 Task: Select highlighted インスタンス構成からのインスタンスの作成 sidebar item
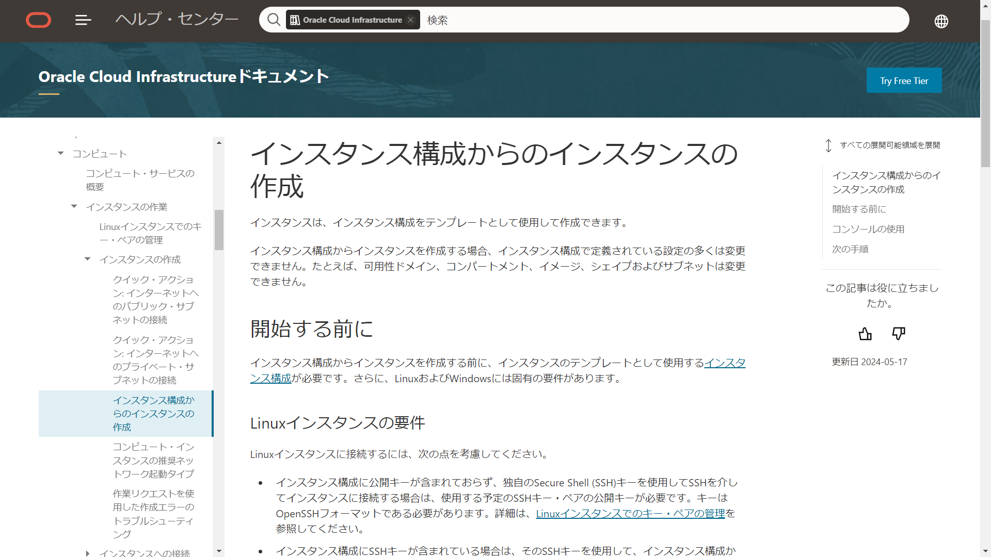[x=125, y=414]
